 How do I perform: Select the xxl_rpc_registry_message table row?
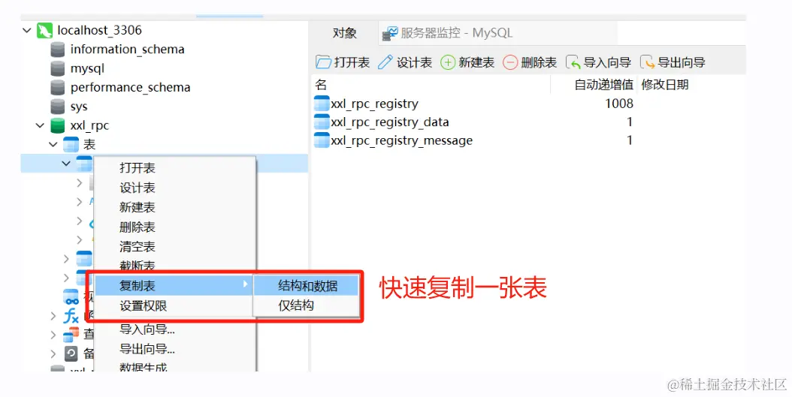474,140
